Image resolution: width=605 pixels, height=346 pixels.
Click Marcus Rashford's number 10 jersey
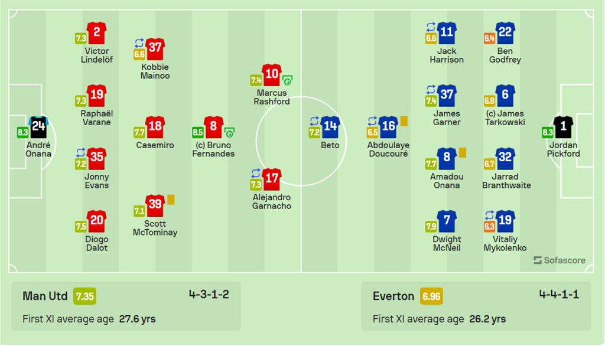pos(271,74)
